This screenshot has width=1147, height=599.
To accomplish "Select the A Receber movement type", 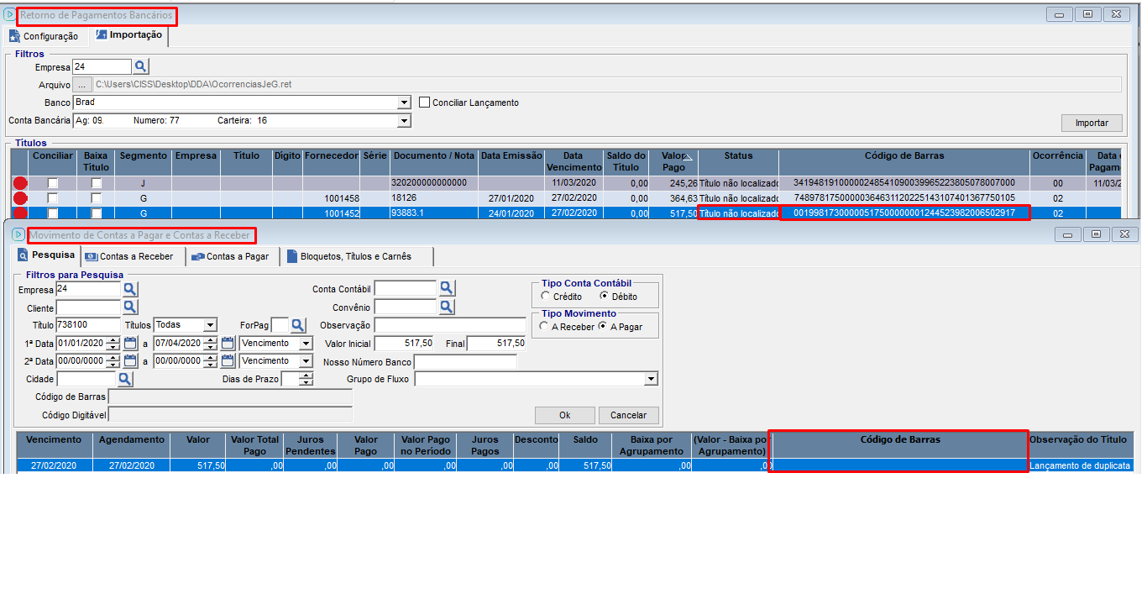I will 544,327.
